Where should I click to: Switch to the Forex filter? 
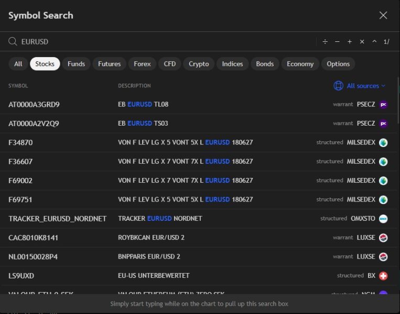(x=143, y=64)
